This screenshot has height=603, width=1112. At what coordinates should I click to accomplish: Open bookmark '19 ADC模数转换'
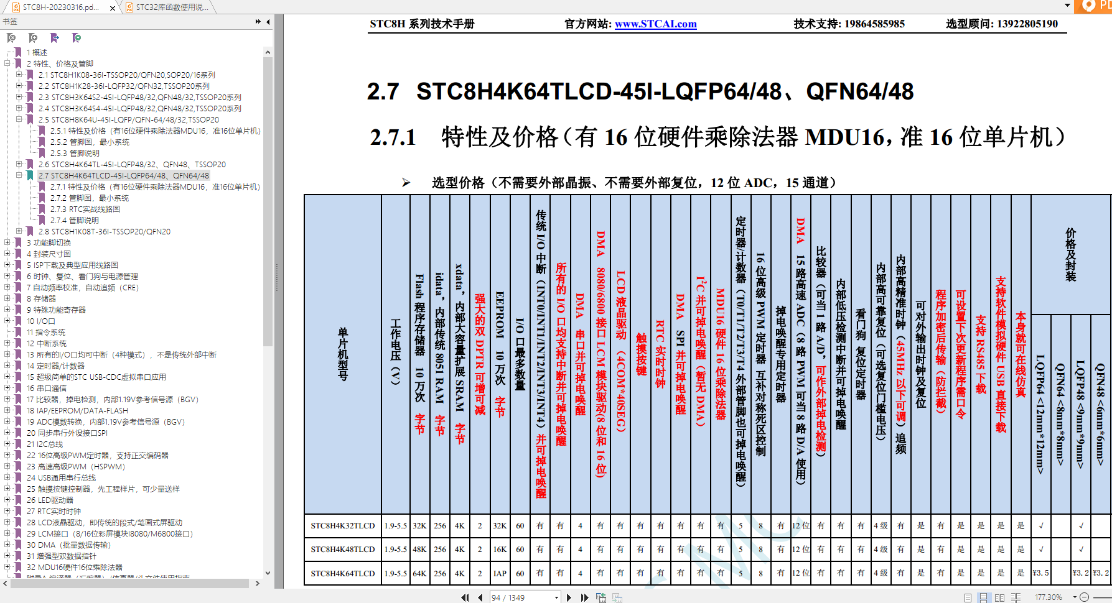(x=106, y=421)
